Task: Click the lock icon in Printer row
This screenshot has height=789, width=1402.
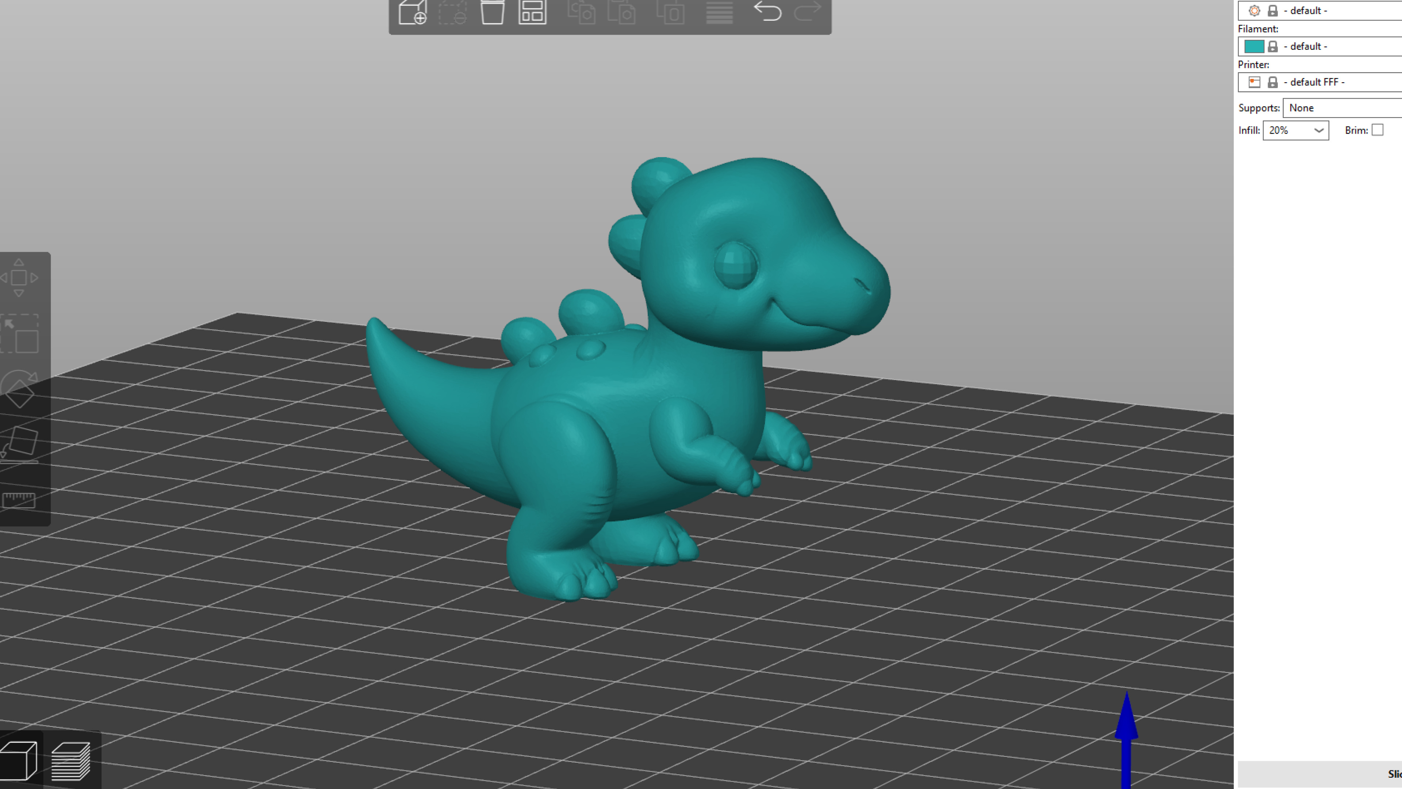Action: pyautogui.click(x=1272, y=82)
